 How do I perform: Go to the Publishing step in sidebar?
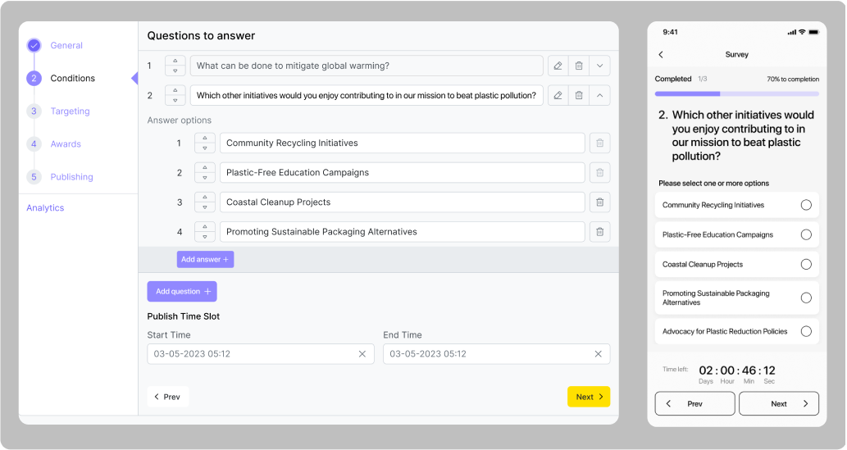click(71, 177)
